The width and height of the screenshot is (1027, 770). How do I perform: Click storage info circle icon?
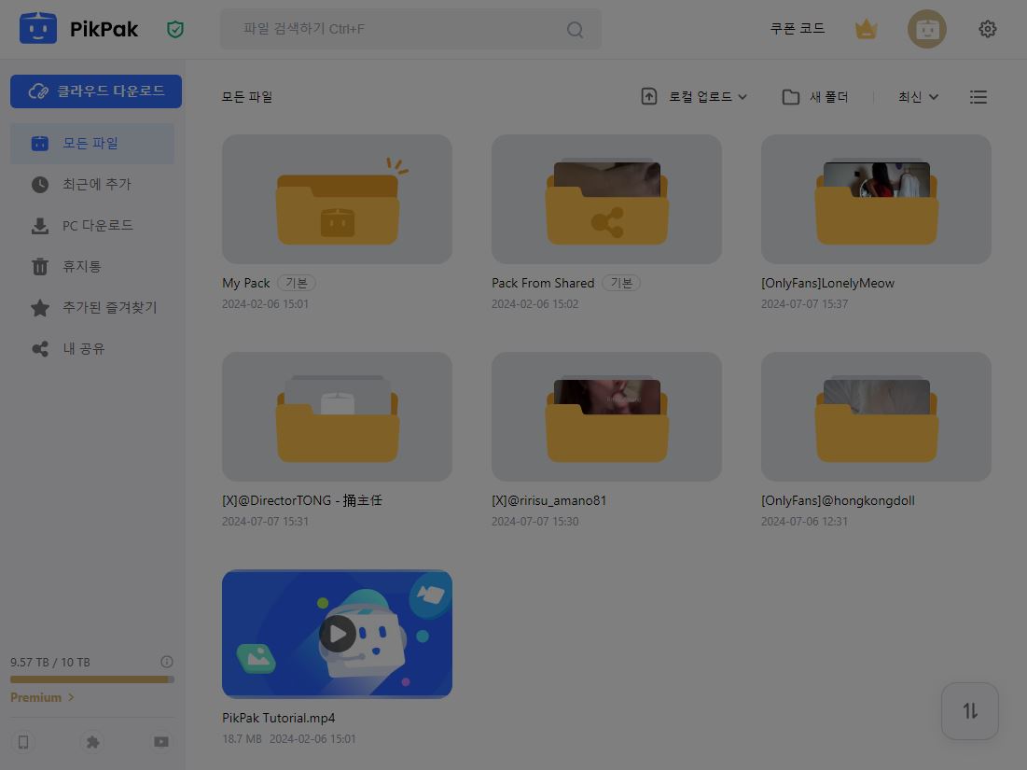click(167, 662)
